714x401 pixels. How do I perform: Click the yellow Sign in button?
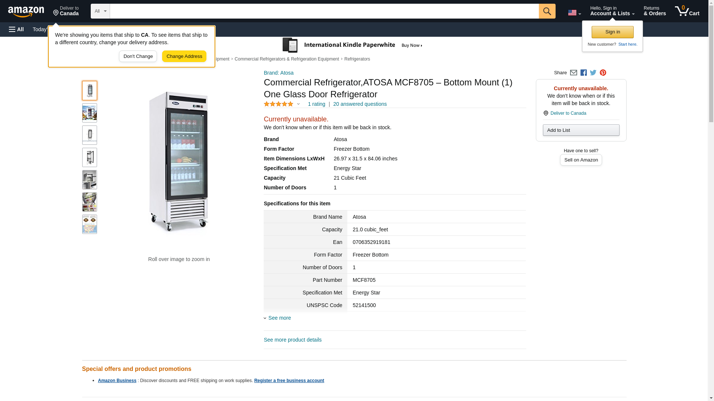pos(612,32)
